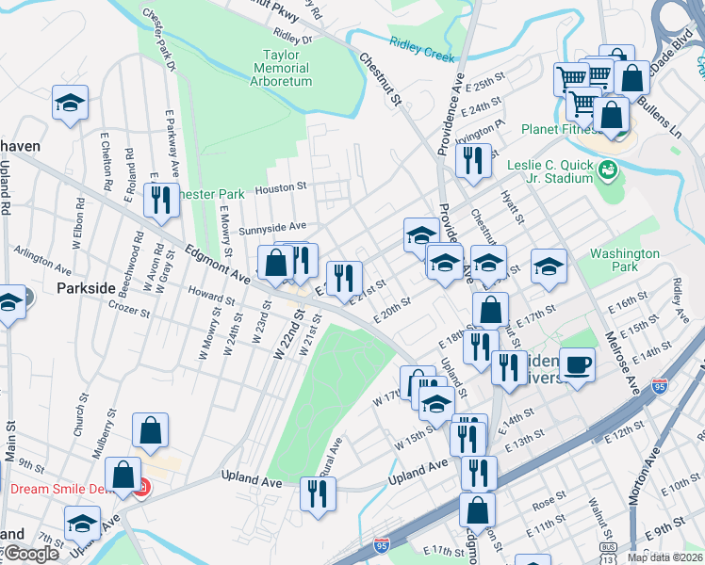
Task: Click the restaurant marker left of Widener University label
Action: (x=509, y=370)
